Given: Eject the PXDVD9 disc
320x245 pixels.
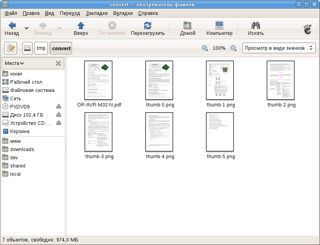Looking at the screenshot, I should pos(59,106).
